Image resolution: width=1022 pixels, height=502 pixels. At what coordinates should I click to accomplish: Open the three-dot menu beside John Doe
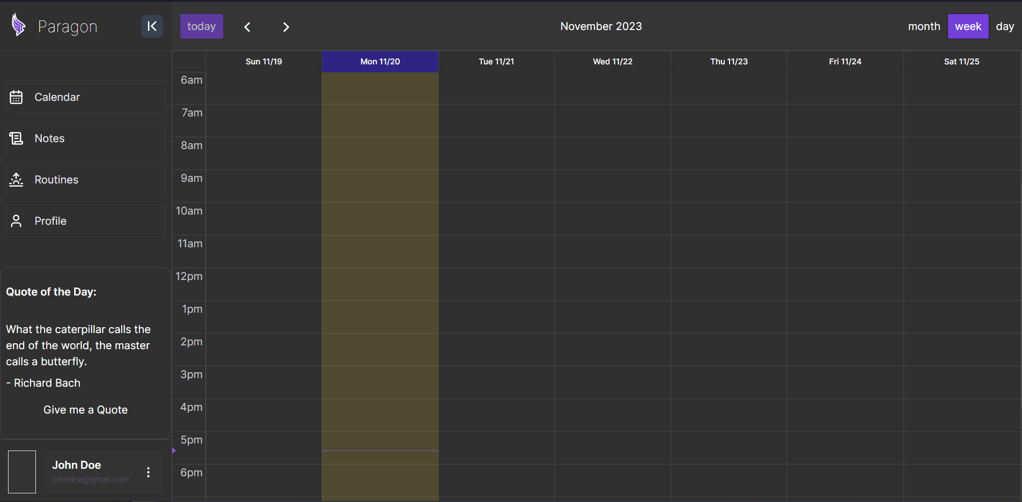point(148,472)
